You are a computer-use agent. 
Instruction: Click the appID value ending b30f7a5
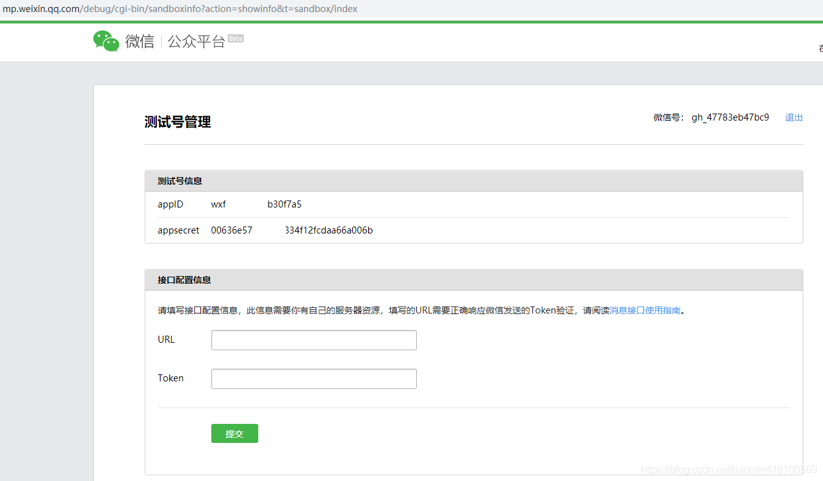284,204
